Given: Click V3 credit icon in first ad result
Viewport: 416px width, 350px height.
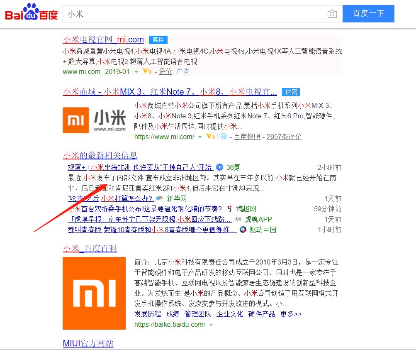Looking at the screenshot, I should tap(147, 71).
